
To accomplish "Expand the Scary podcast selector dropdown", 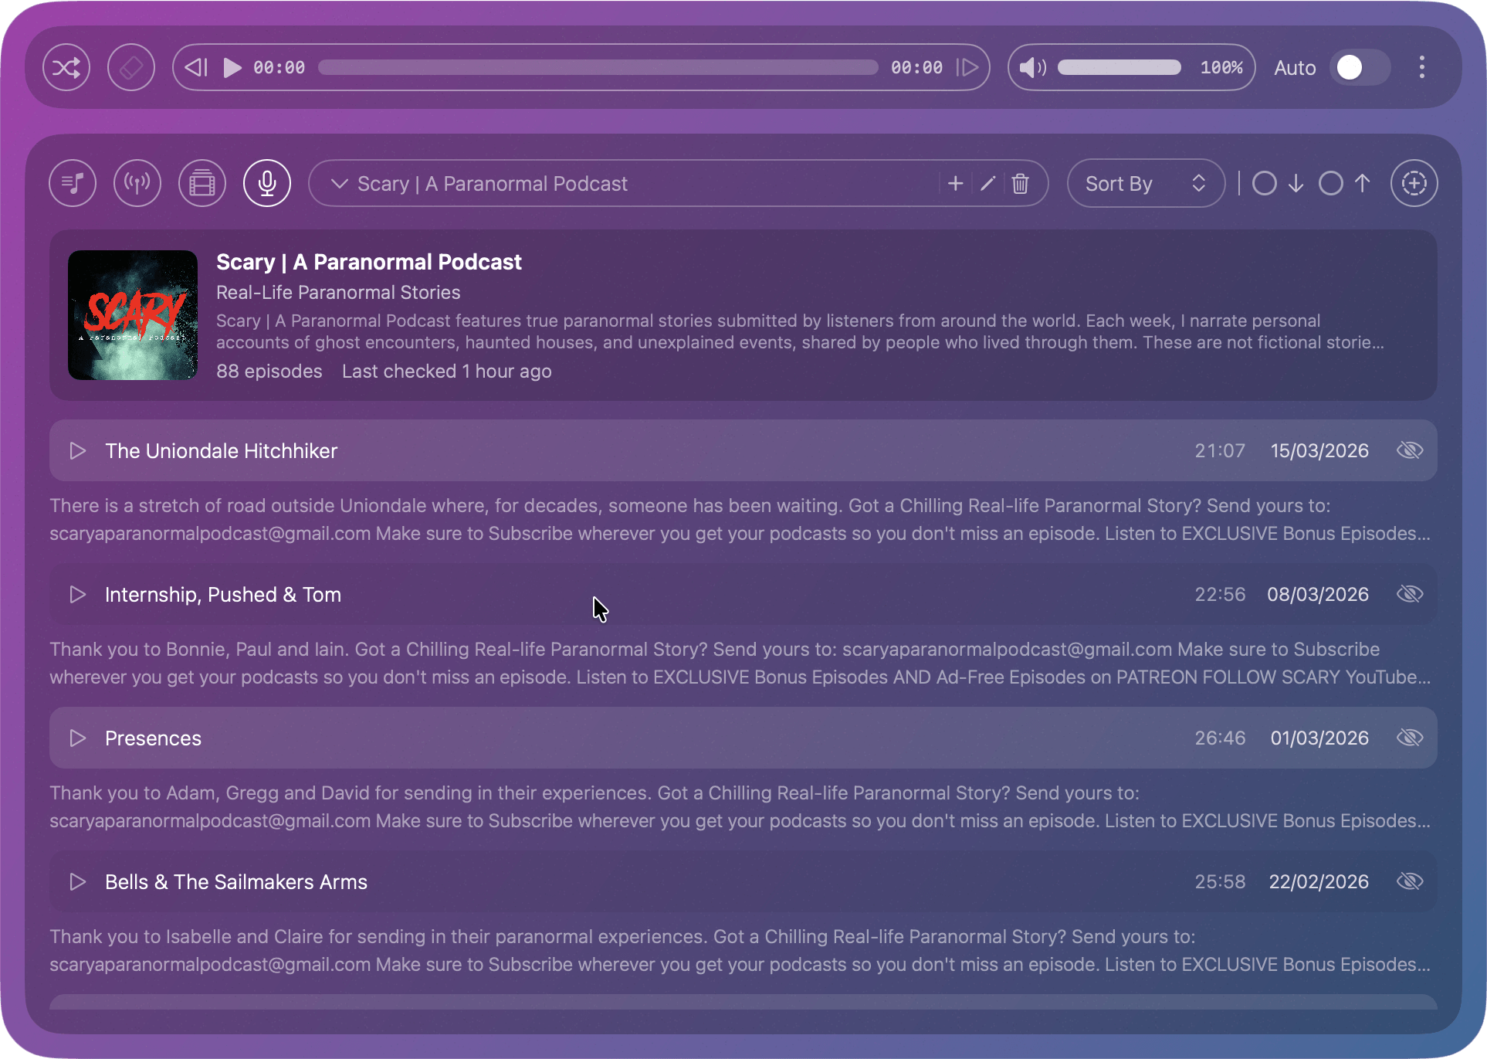I will click(x=340, y=184).
